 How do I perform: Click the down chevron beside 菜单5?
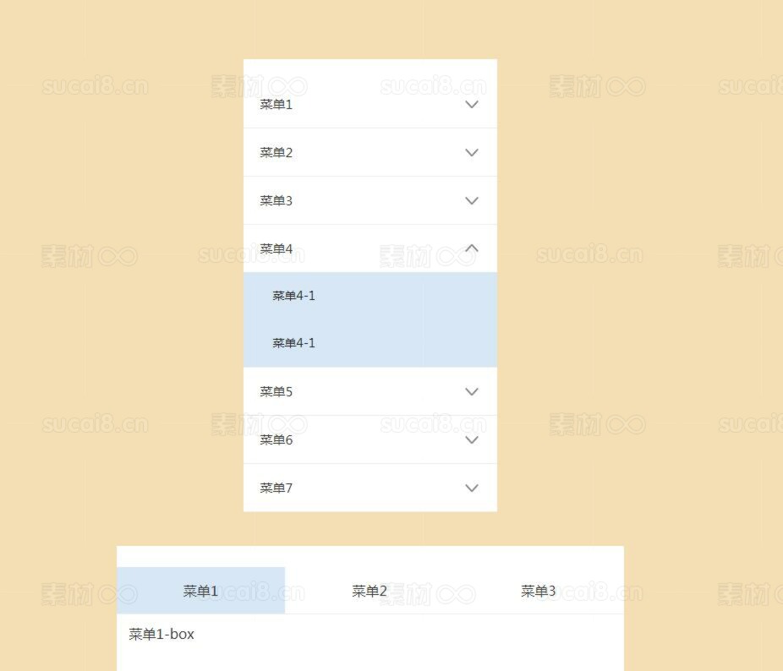pyautogui.click(x=472, y=392)
